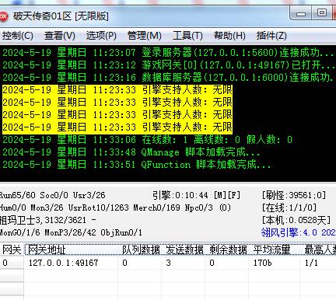Click log line QFunction 脚本加载完成
This screenshot has width=336, height=300.
coord(137,165)
